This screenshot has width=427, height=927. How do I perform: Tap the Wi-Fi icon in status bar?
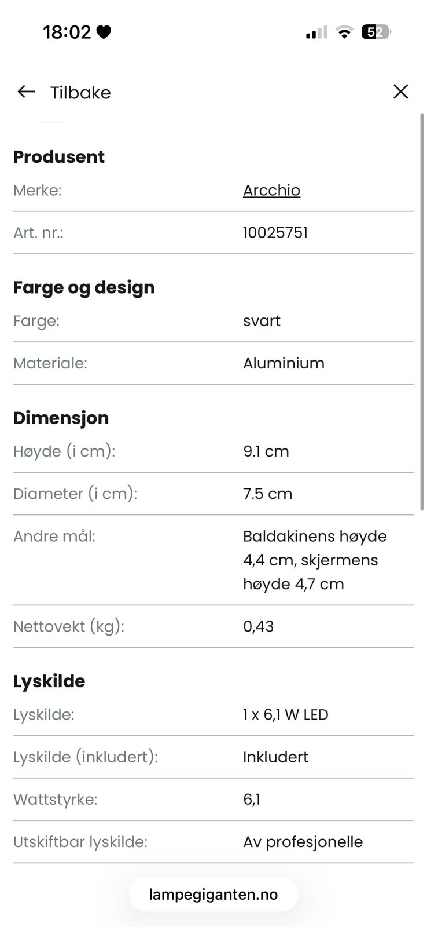point(344,32)
